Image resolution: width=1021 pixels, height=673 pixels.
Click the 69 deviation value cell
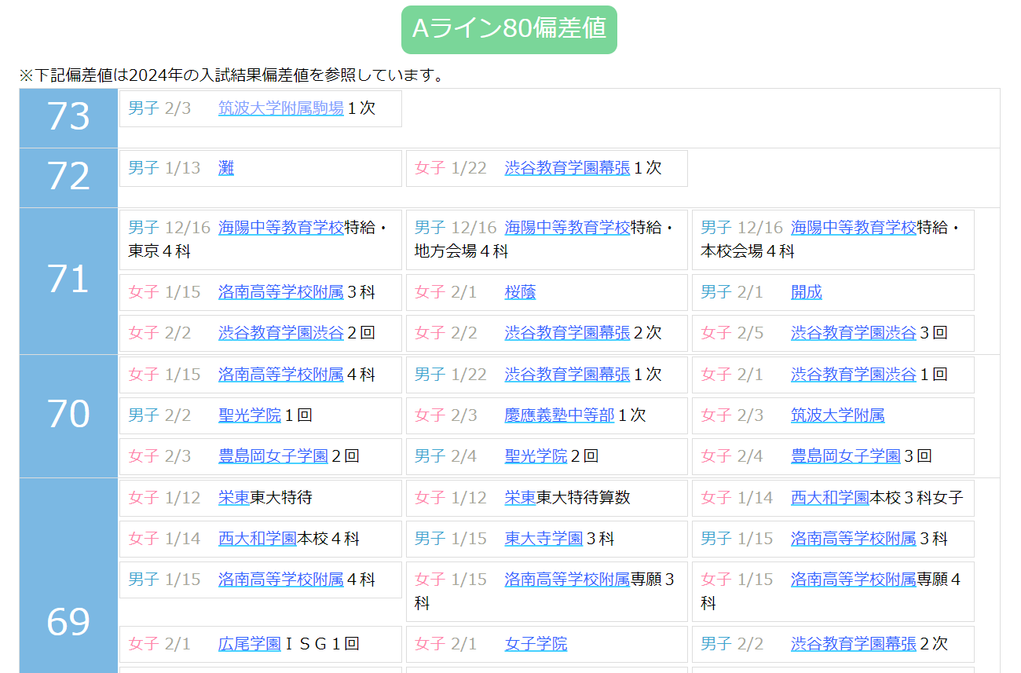tap(68, 575)
